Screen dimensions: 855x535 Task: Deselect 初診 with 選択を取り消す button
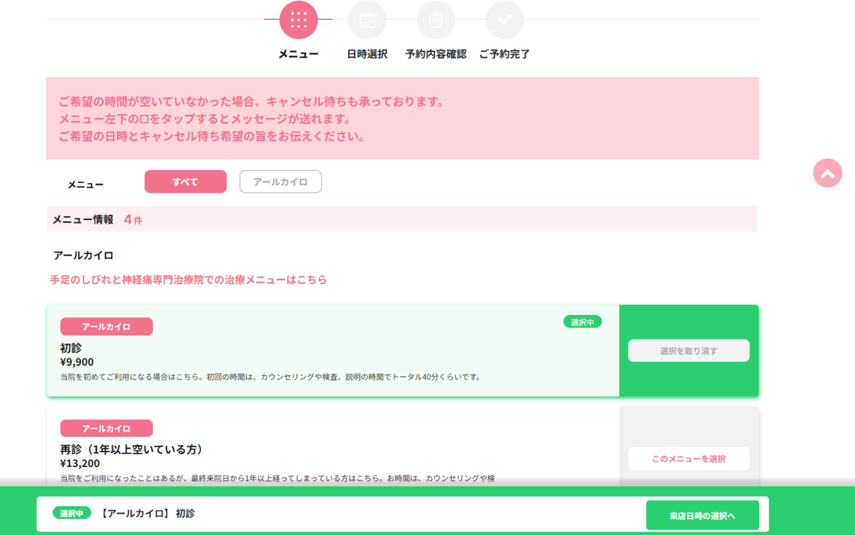(688, 351)
